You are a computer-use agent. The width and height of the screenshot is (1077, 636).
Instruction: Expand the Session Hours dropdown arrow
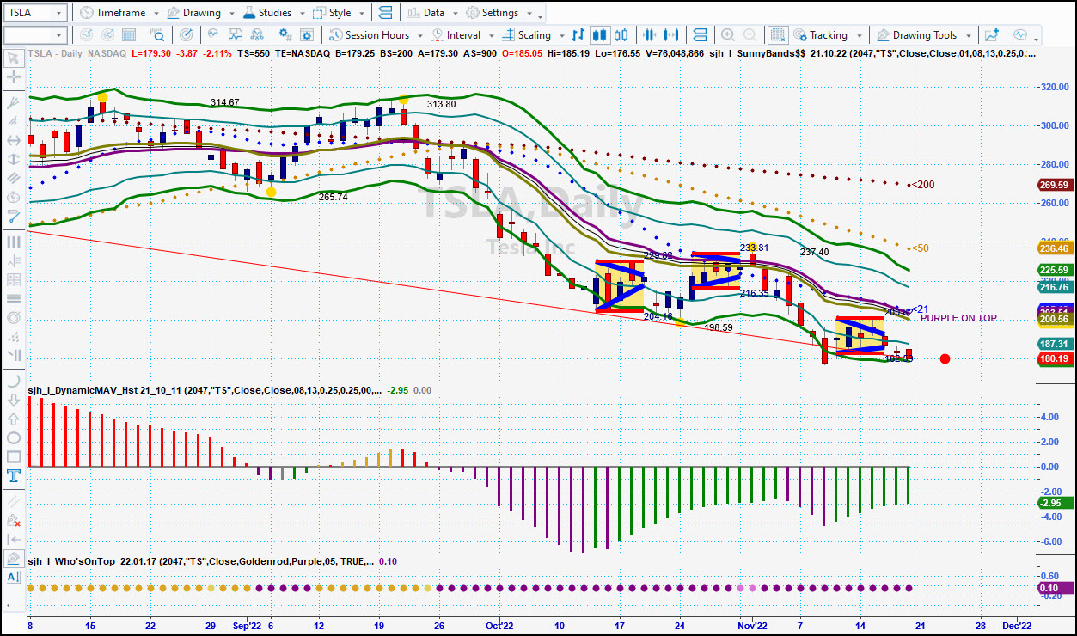tap(419, 36)
